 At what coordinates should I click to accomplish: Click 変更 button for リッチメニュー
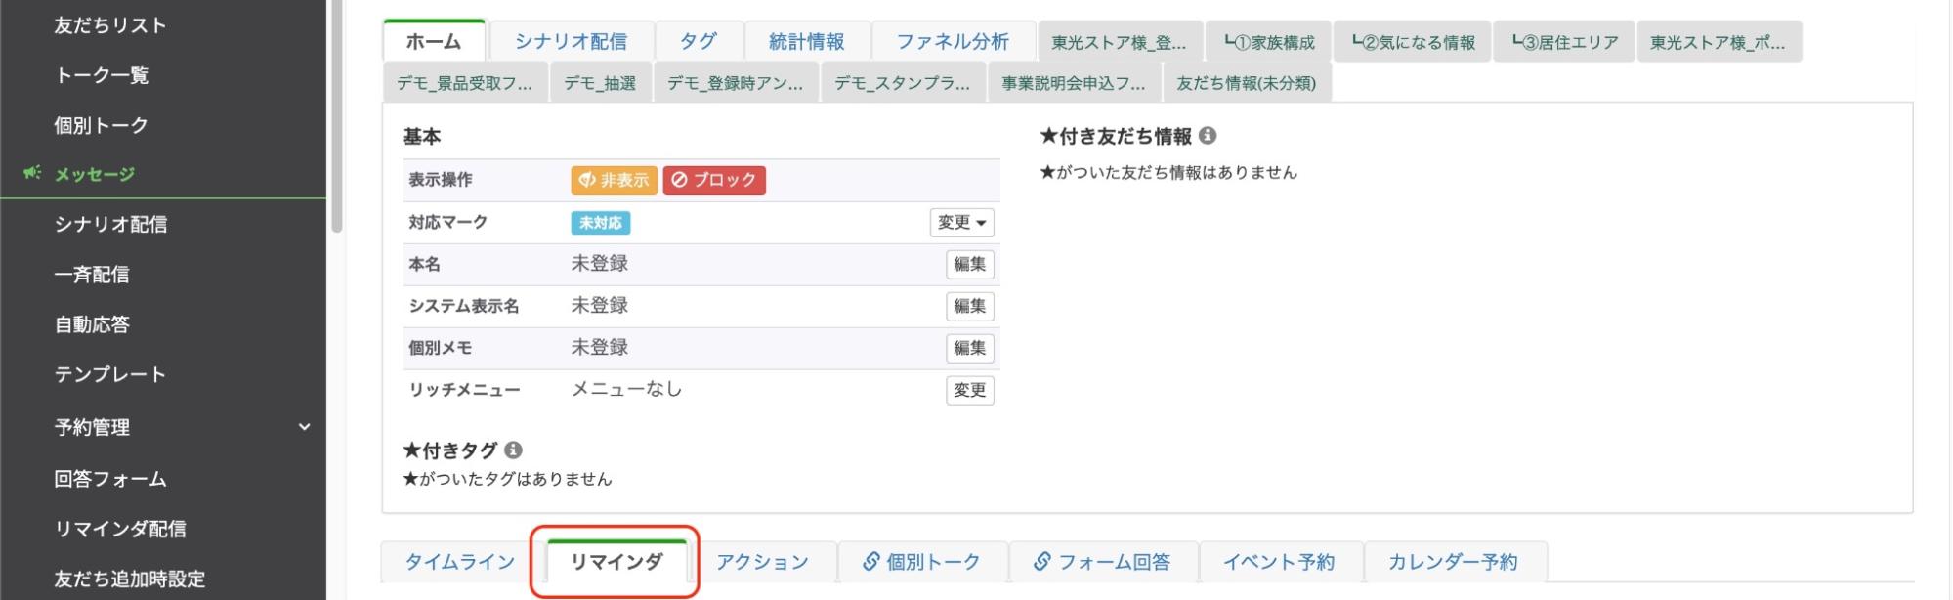[969, 390]
